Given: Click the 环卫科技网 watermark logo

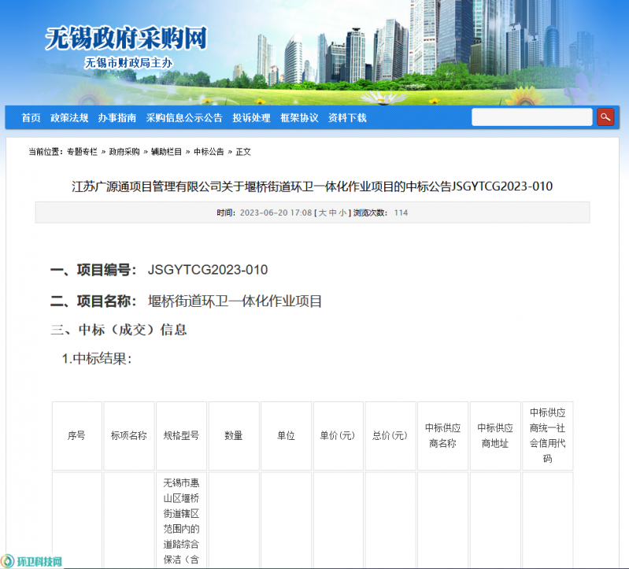Looking at the screenshot, I should click(31, 561).
